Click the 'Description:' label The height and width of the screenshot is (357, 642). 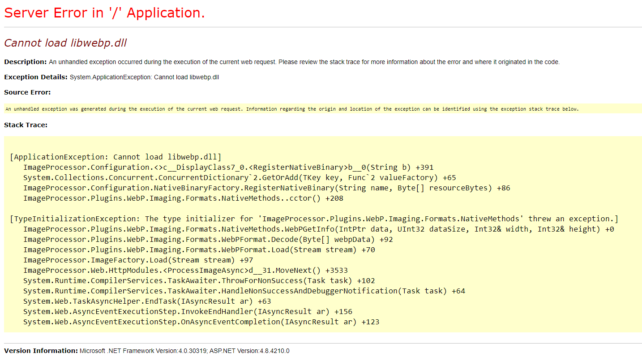(26, 62)
